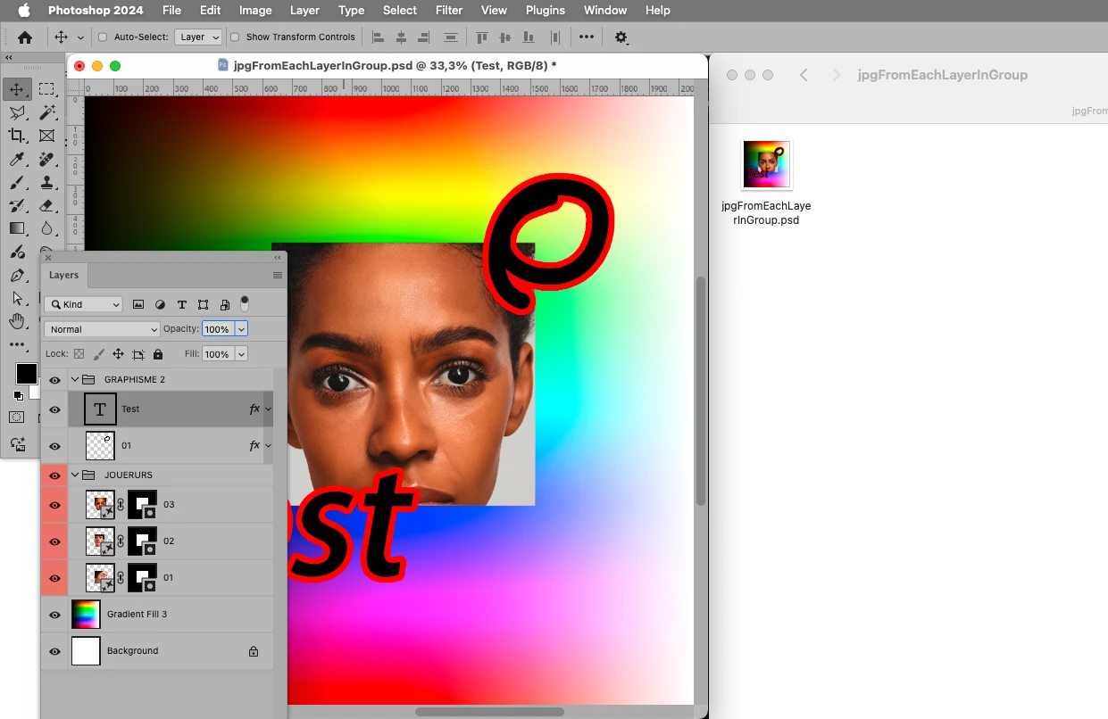Viewport: 1108px width, 719px height.
Task: Hide layer 03 via its eye
Action: click(54, 505)
